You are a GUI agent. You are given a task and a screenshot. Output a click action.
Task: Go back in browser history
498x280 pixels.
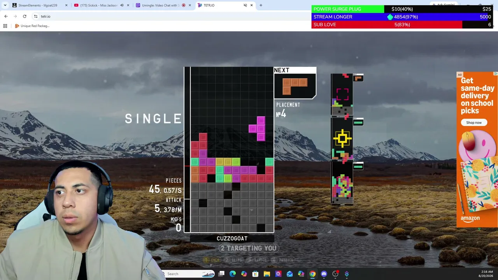point(6,16)
